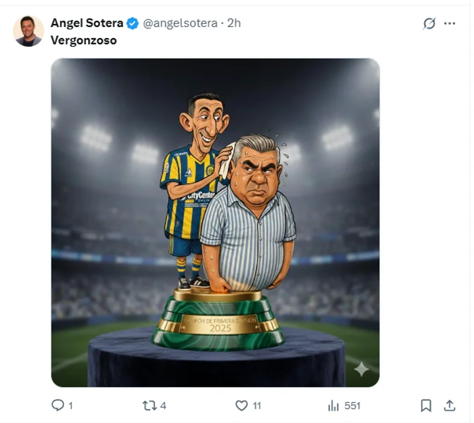Open the three-dot More options menu

coord(450,23)
